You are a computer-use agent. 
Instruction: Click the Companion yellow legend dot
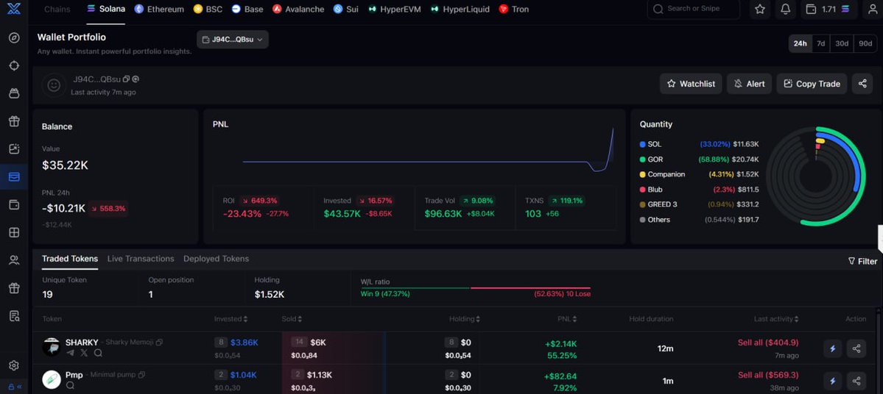(642, 175)
